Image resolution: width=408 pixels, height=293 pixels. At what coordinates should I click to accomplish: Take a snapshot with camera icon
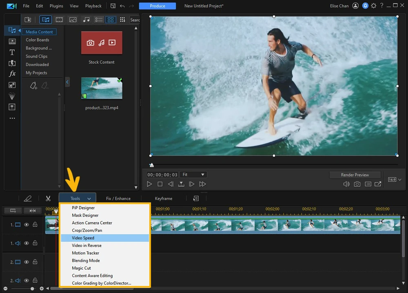coord(357,184)
